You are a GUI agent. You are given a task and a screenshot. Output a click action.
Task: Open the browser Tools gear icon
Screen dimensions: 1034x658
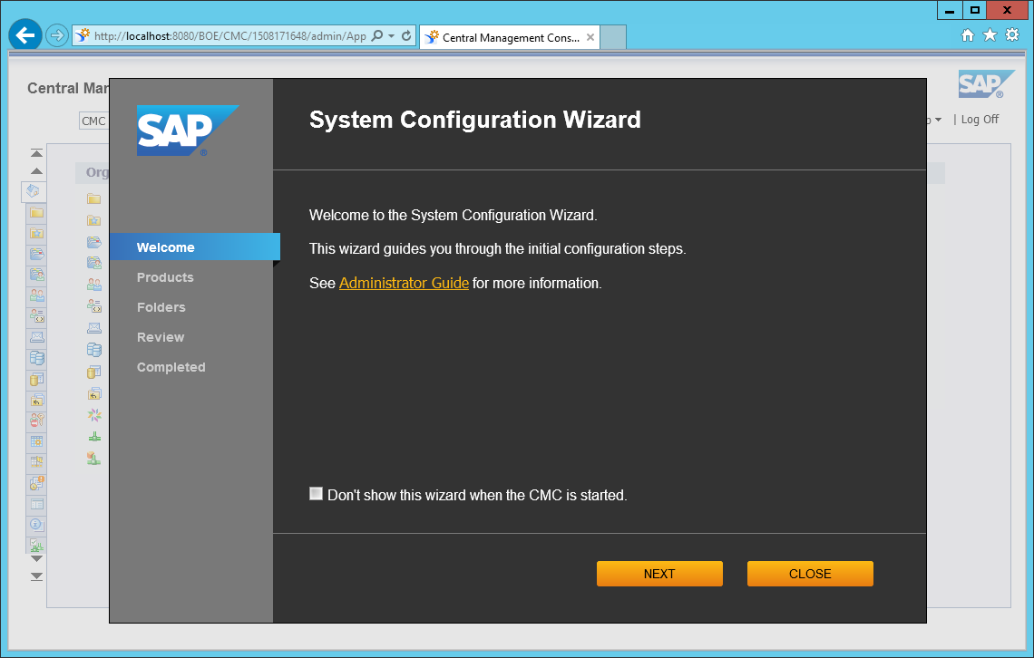[1013, 35]
